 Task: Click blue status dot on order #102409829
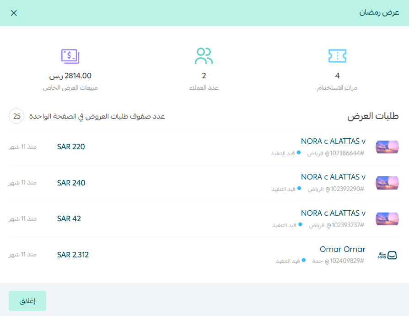pos(304,261)
